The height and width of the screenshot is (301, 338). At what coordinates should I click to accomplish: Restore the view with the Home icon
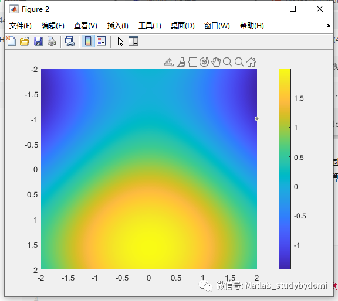(251, 62)
